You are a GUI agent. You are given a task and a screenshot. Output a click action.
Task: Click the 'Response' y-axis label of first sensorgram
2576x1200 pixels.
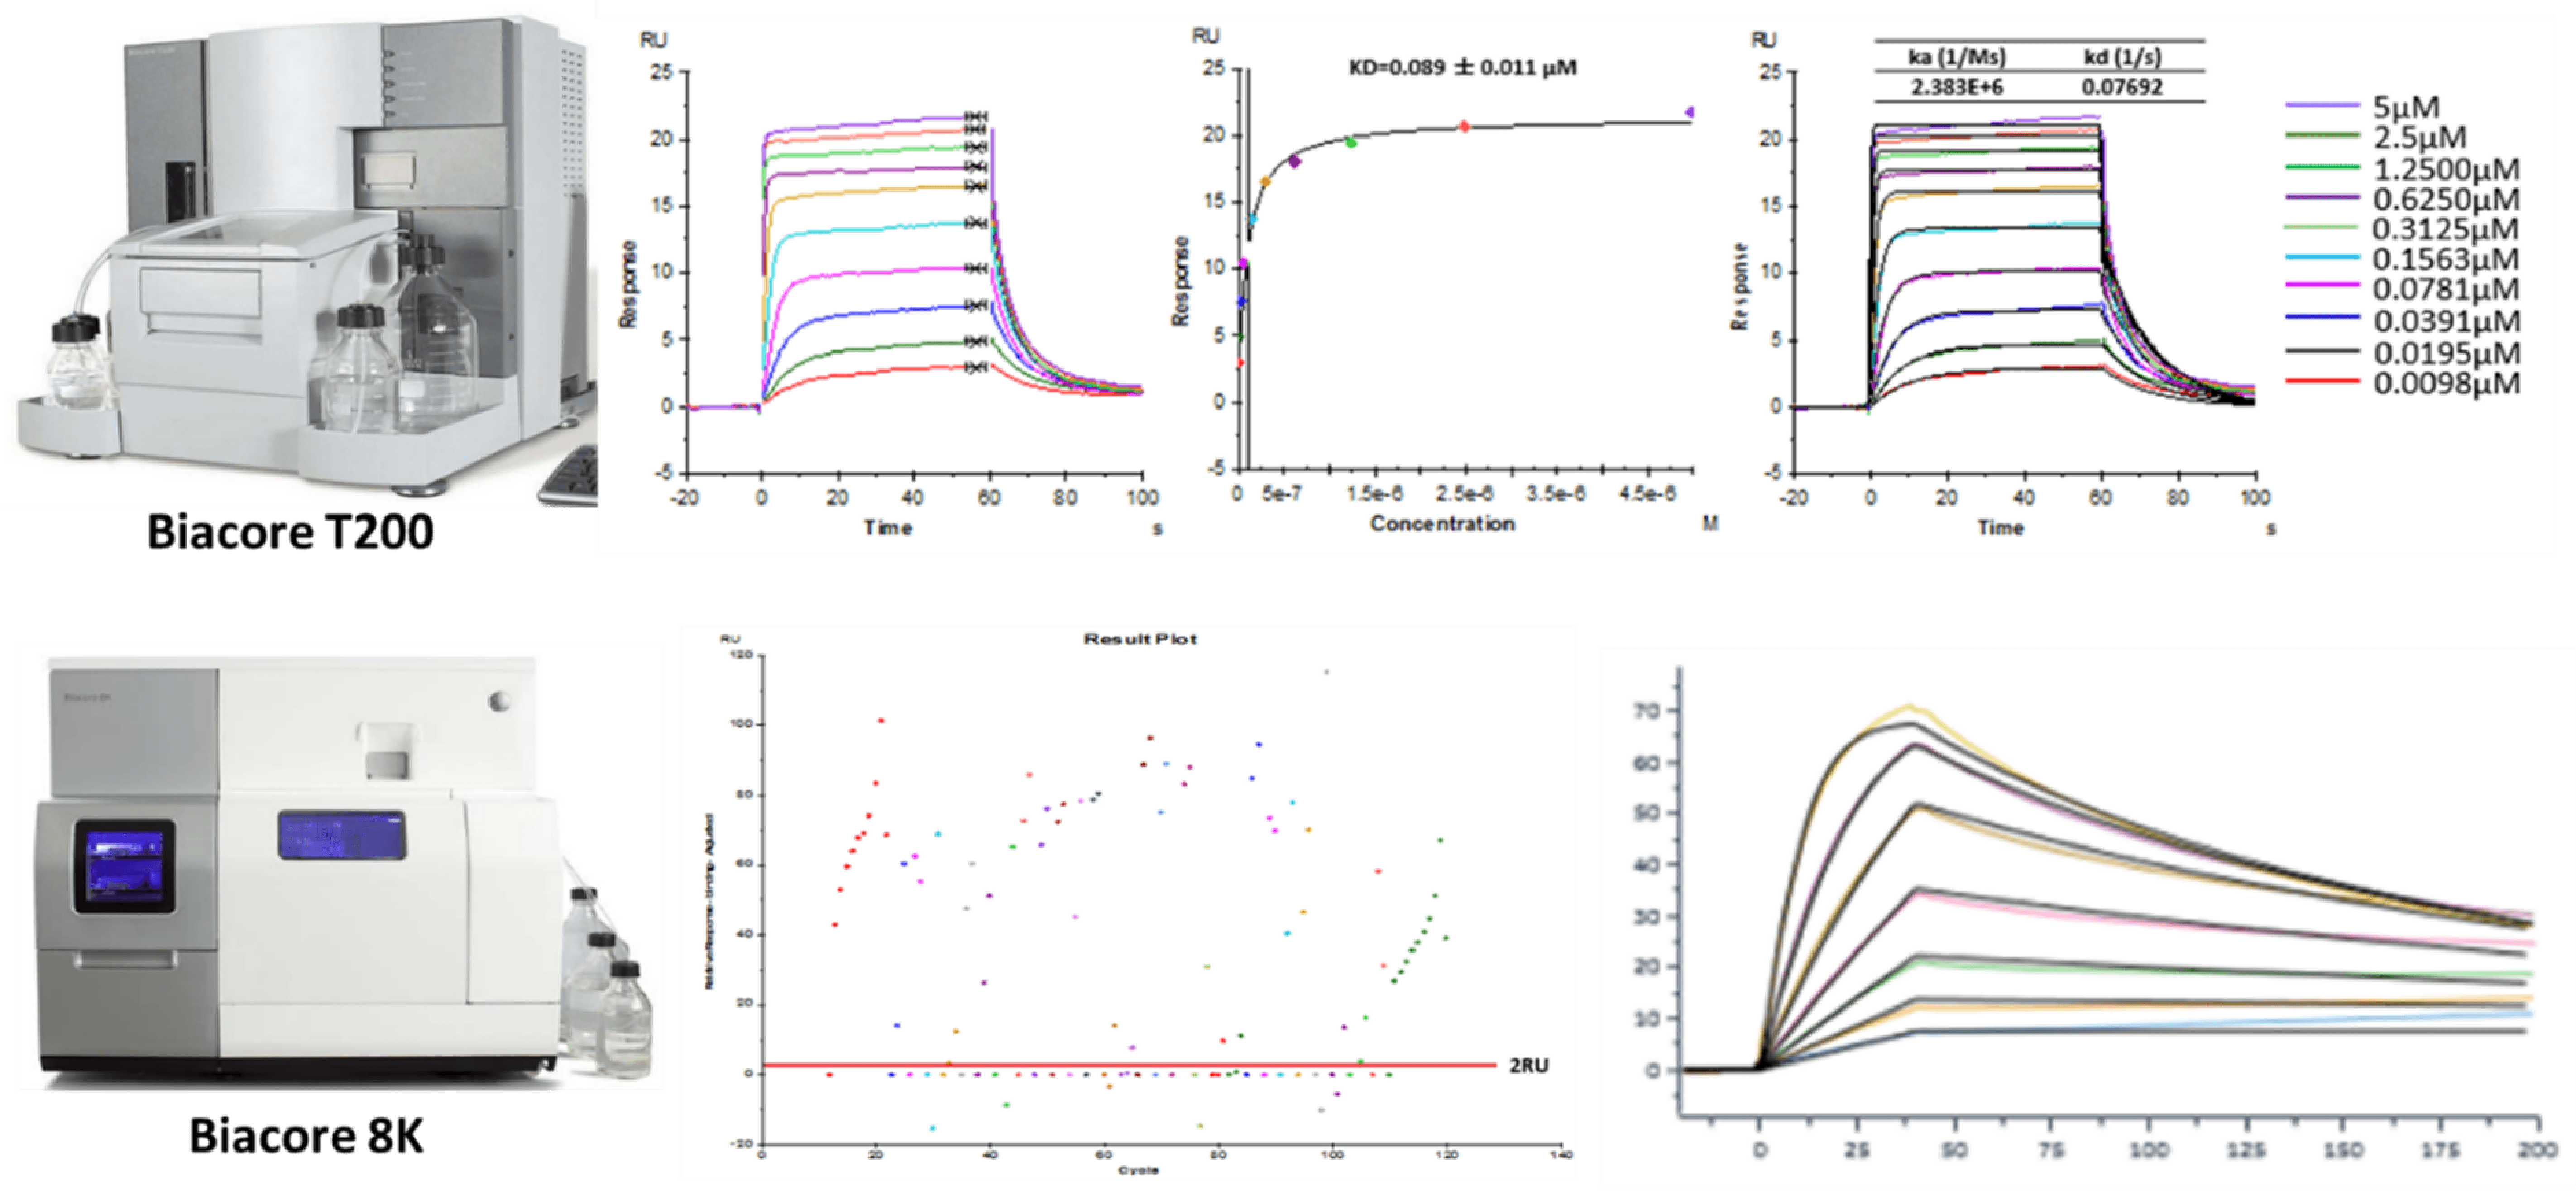click(x=628, y=284)
